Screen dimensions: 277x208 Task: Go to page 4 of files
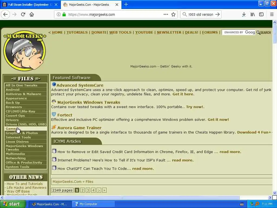pyautogui.click(x=93, y=190)
